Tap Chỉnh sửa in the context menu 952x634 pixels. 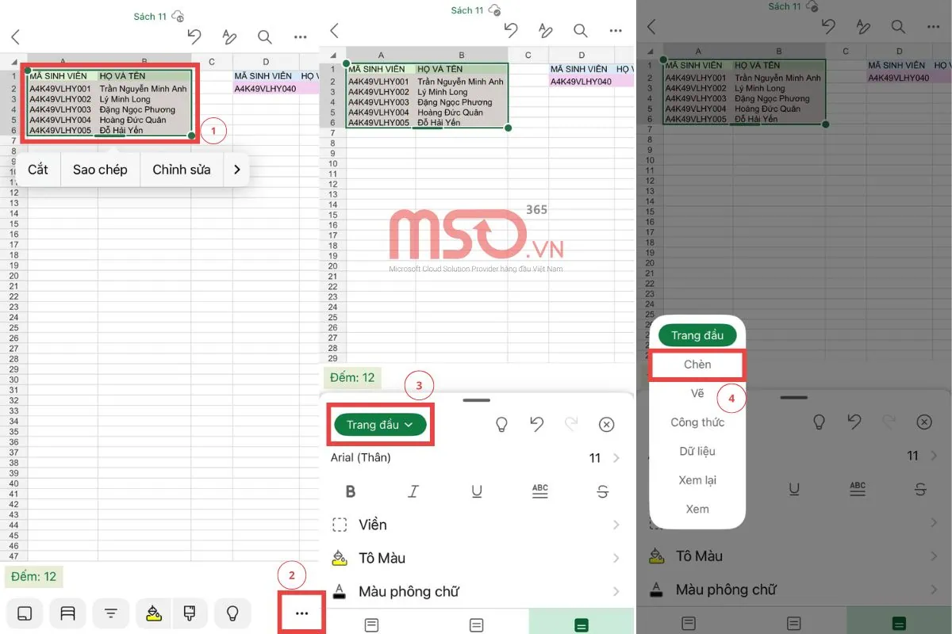click(x=182, y=169)
